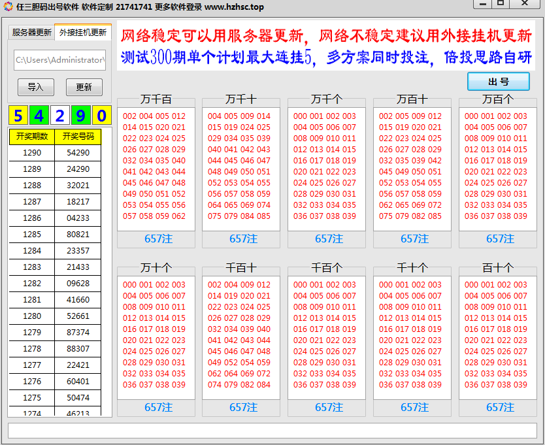Switch to 服务器更新 tab
Viewport: 545px width, 445px height.
[x=31, y=33]
